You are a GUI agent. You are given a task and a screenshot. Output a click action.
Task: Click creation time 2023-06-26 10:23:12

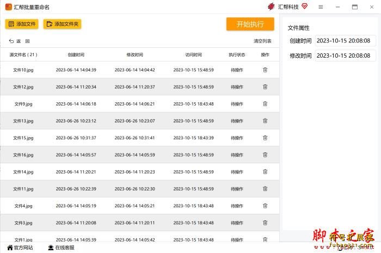point(76,121)
